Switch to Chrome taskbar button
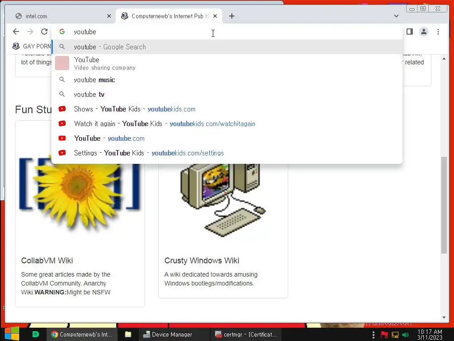Screen dimensions: 454x341 [x=82, y=334]
